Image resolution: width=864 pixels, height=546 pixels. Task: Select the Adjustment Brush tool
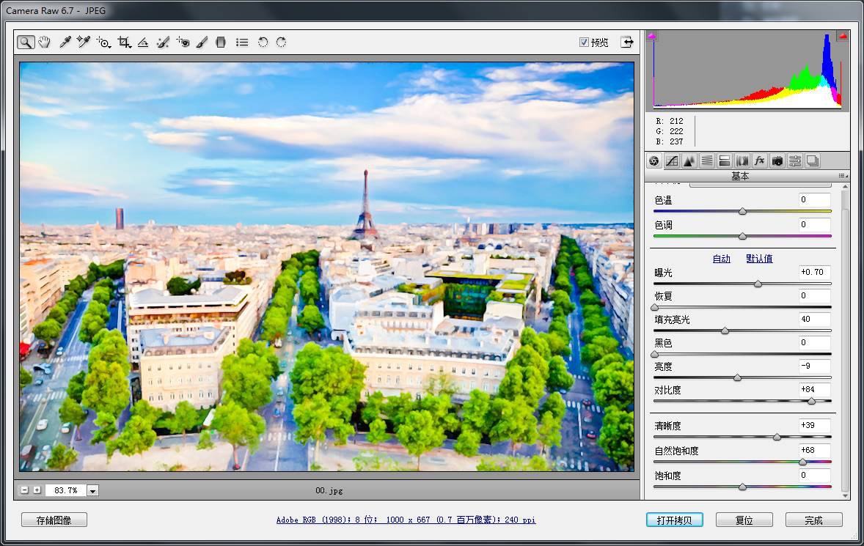[x=202, y=43]
